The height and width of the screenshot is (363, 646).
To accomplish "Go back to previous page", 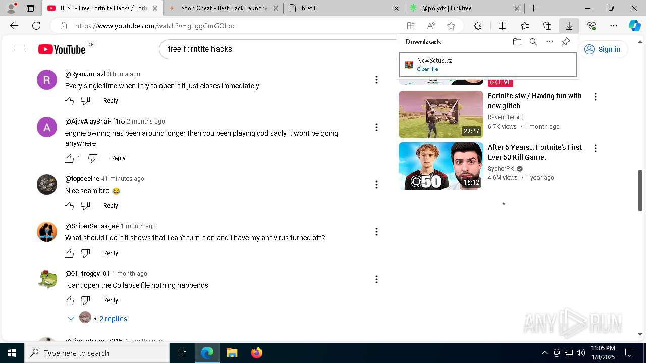I will point(14,26).
